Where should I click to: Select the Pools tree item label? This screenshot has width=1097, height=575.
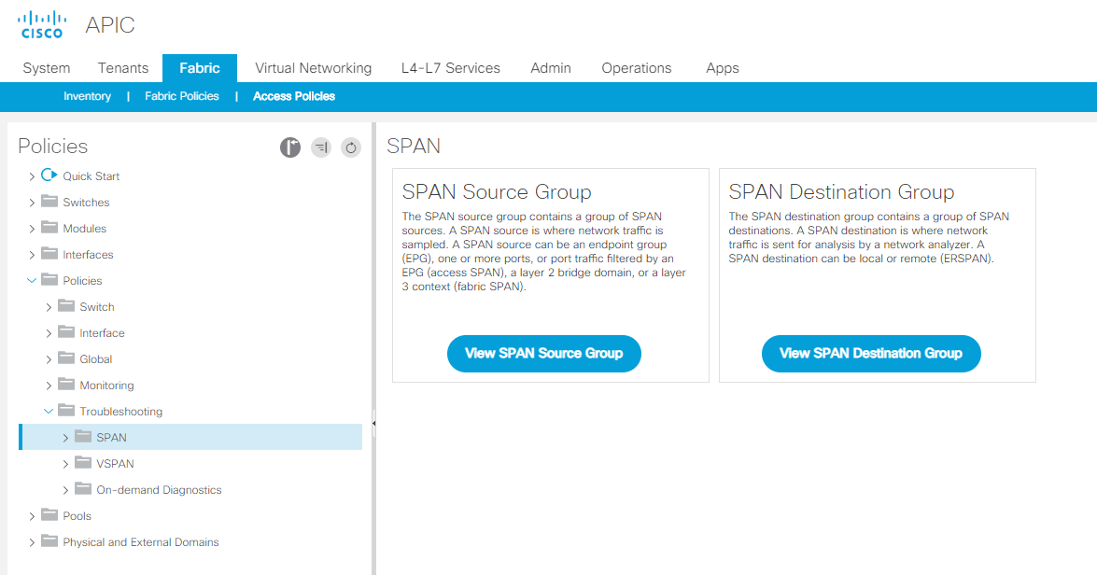pyautogui.click(x=77, y=515)
